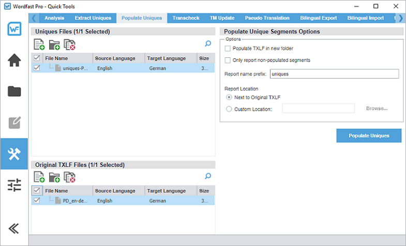Screen dimensions: 406x246
Task: Open the Editor pencil sidebar icon
Action: 14,123
